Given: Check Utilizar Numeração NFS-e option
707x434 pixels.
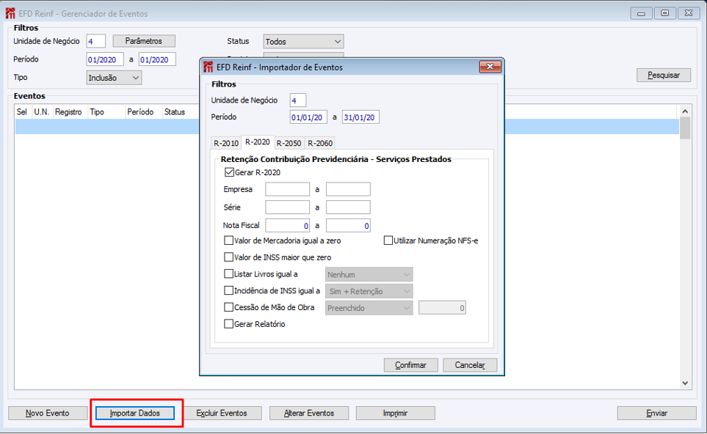Looking at the screenshot, I should click(x=388, y=240).
